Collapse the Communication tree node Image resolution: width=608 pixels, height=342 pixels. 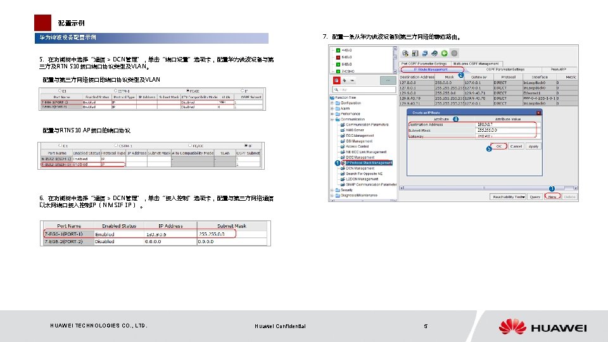click(x=332, y=120)
